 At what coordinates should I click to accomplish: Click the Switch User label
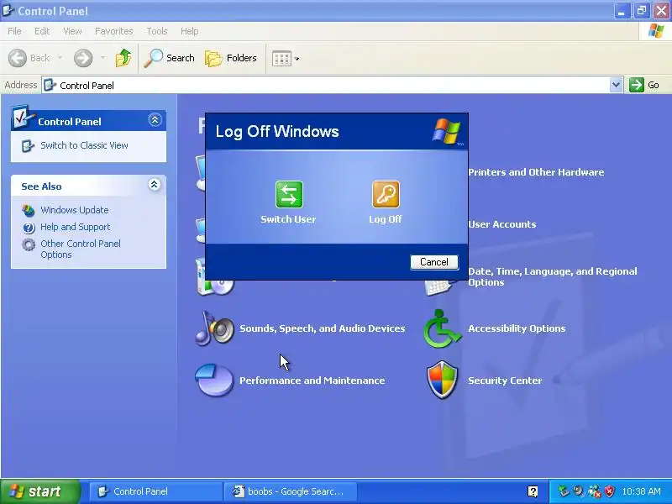point(288,219)
